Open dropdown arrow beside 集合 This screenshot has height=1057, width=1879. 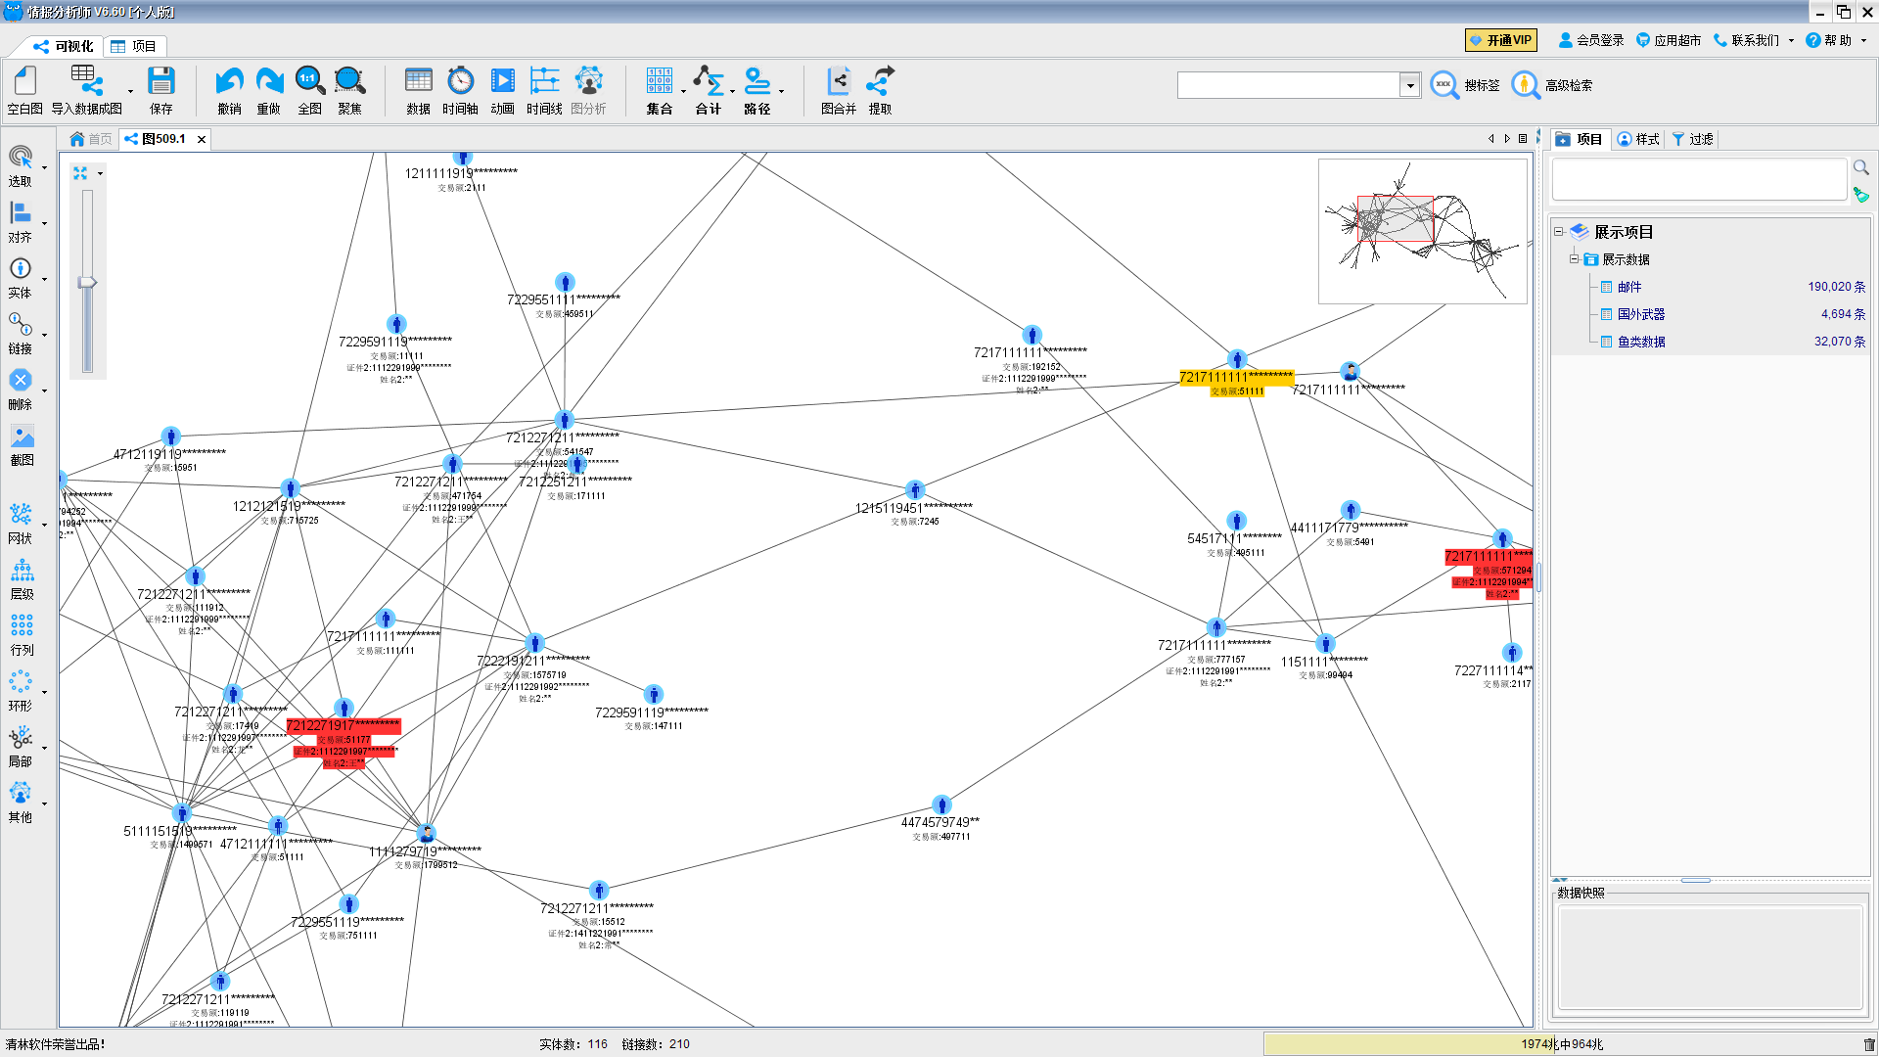click(683, 92)
